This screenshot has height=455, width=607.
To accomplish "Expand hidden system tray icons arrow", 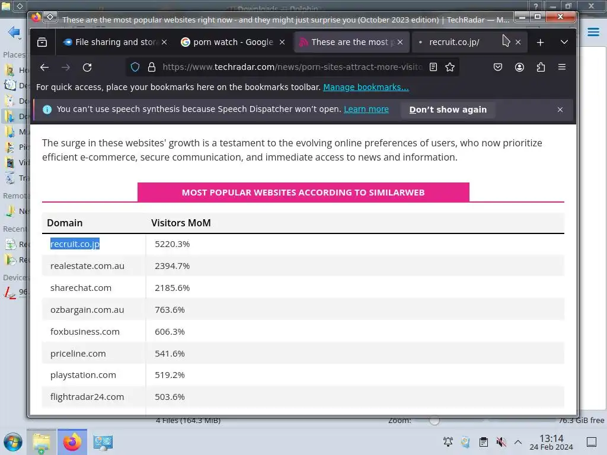I will coord(518,442).
